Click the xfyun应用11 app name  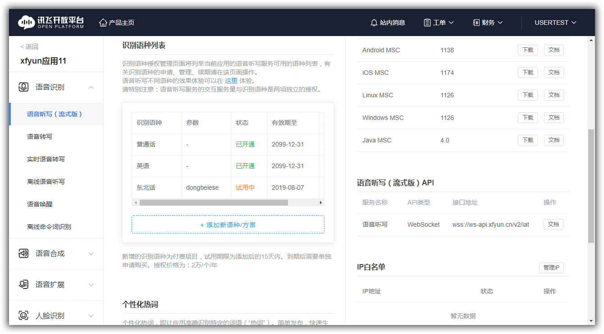pos(43,61)
